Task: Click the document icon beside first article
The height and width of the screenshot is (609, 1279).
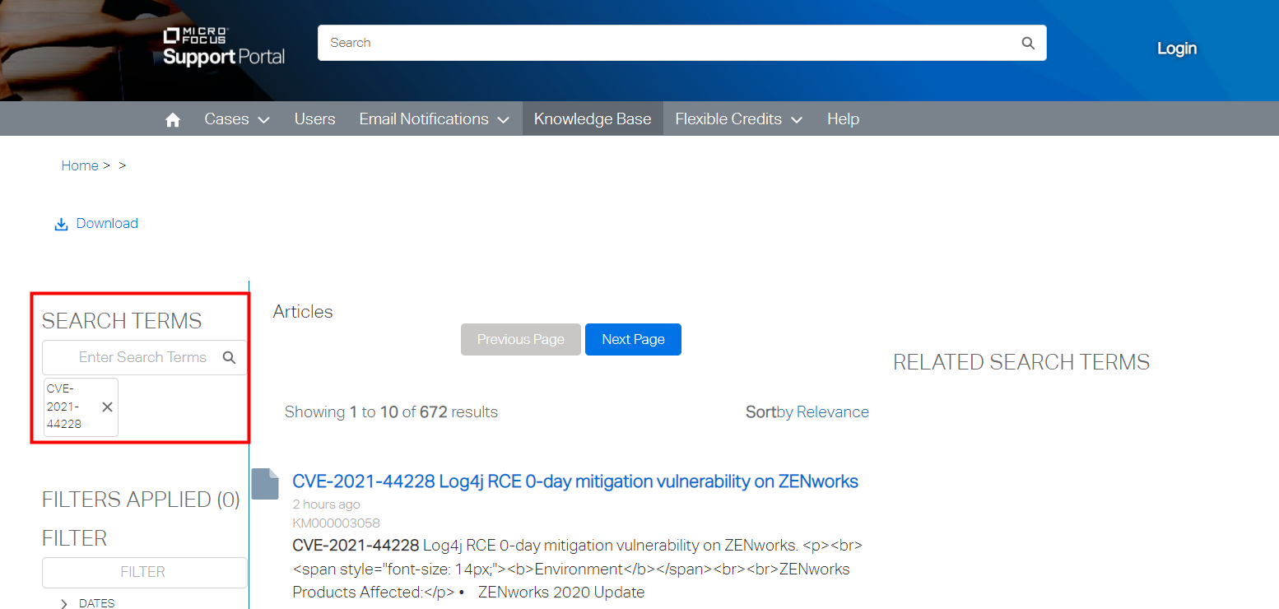Action: 265,484
